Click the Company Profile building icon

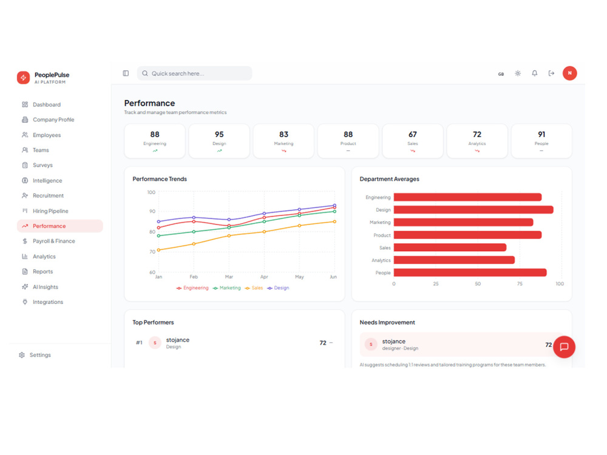[x=25, y=120]
